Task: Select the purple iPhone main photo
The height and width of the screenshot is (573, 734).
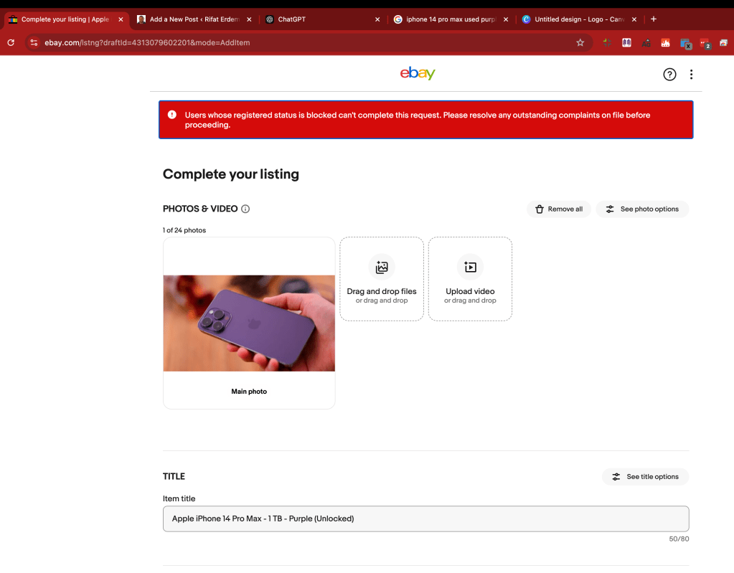Action: (x=249, y=323)
